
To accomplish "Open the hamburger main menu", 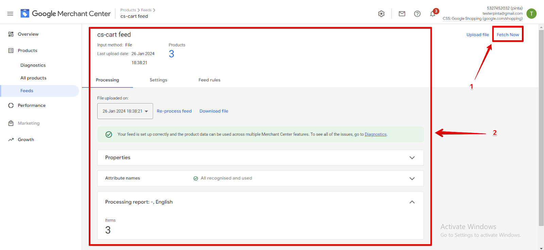I will click(x=10, y=14).
